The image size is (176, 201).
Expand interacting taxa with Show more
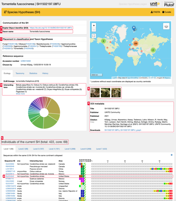(x=20, y=94)
